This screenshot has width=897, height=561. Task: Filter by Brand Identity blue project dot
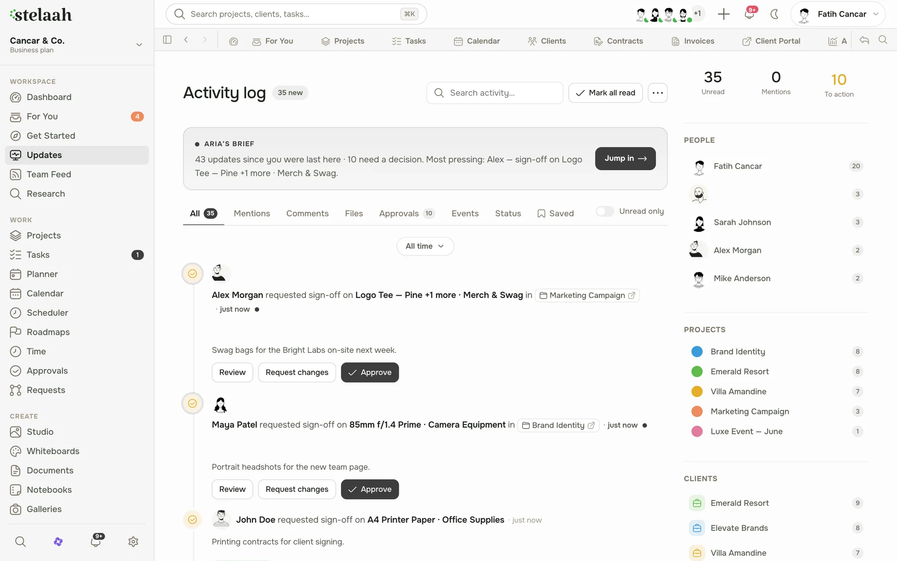pyautogui.click(x=697, y=351)
